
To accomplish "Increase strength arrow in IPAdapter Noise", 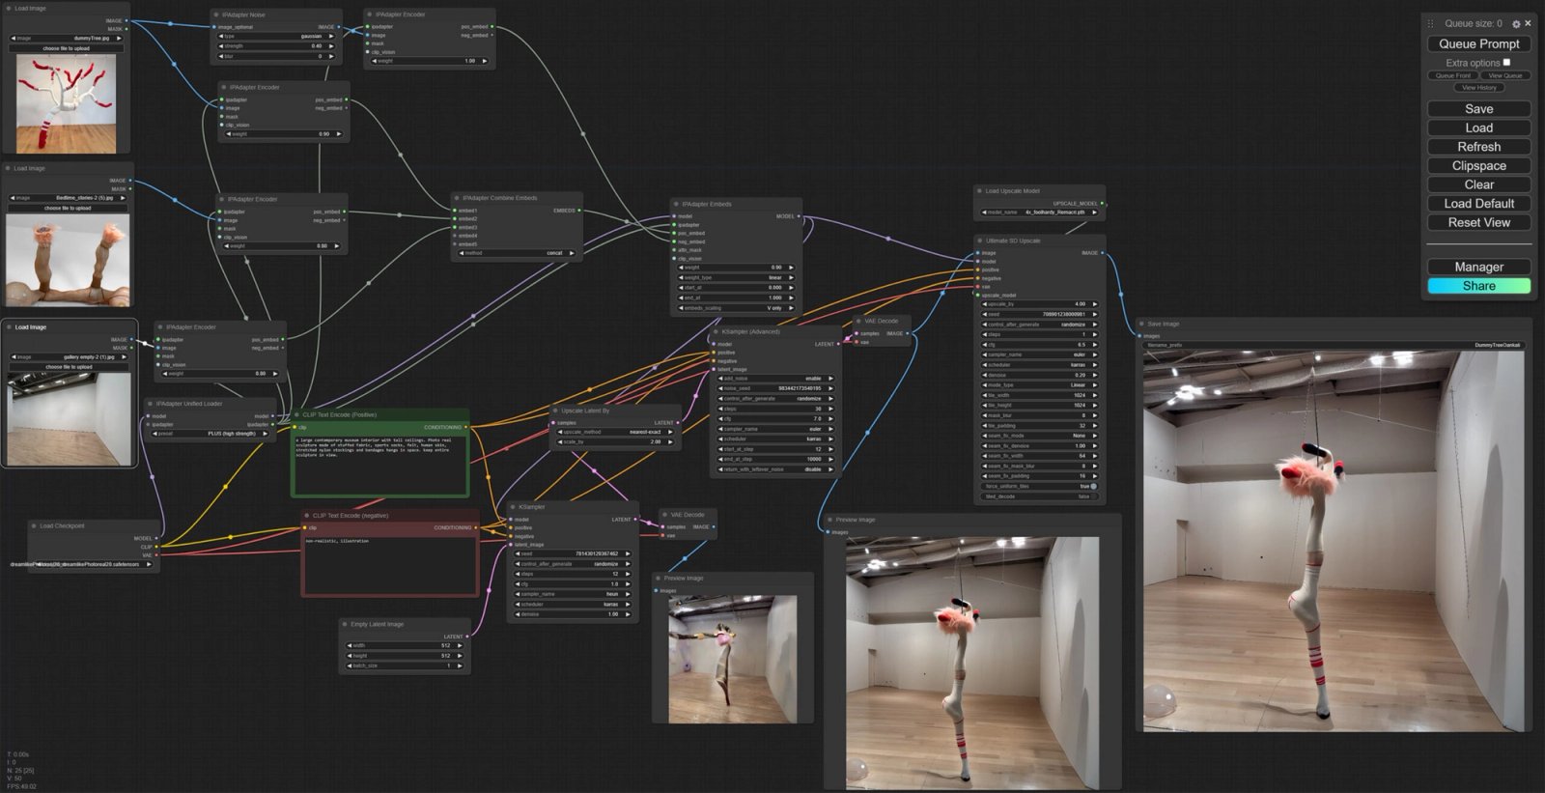I will point(331,46).
